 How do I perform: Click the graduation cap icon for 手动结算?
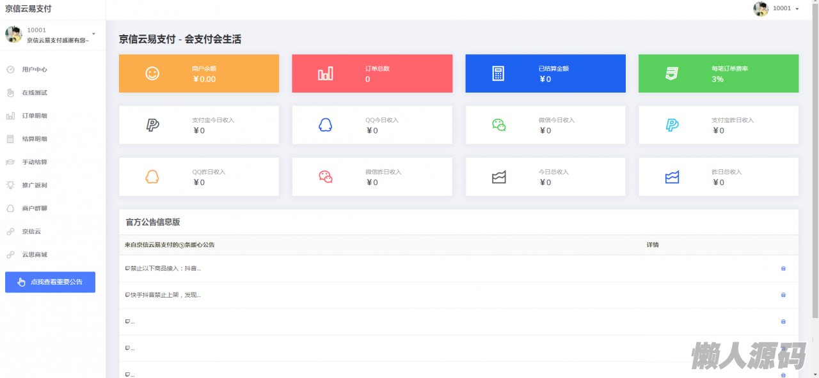pos(10,162)
